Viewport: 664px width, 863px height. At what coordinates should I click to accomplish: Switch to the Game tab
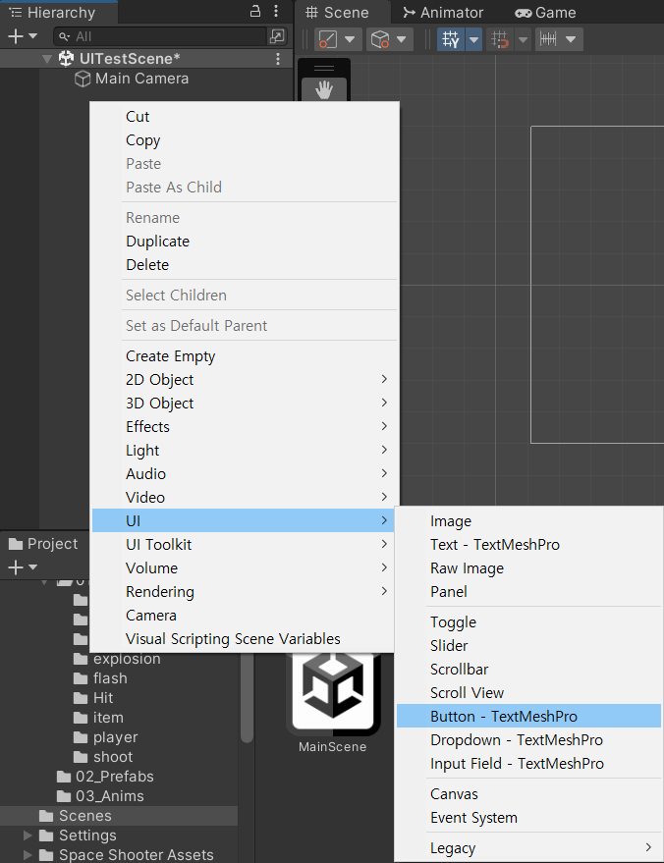tap(545, 12)
